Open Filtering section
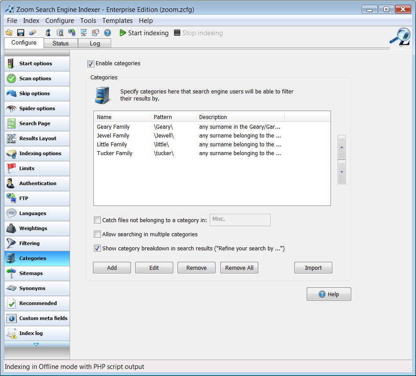Image resolution: width=416 pixels, height=376 pixels. tap(37, 243)
